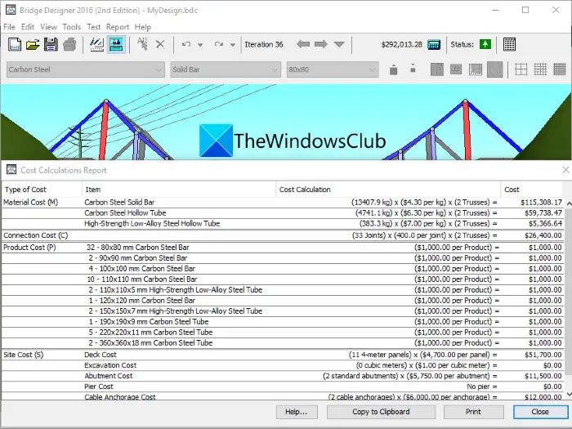Open the File menu

[x=9, y=27]
